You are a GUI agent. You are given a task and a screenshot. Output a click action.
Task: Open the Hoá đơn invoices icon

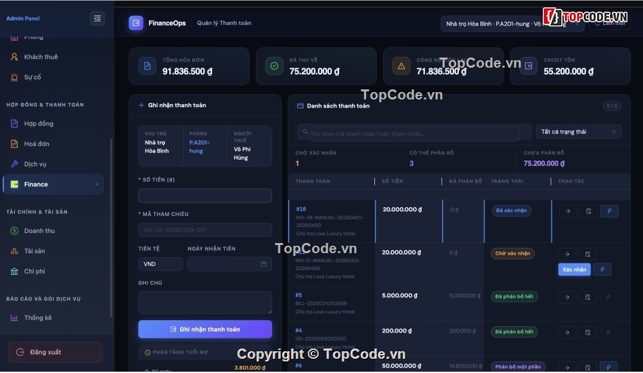pos(14,144)
